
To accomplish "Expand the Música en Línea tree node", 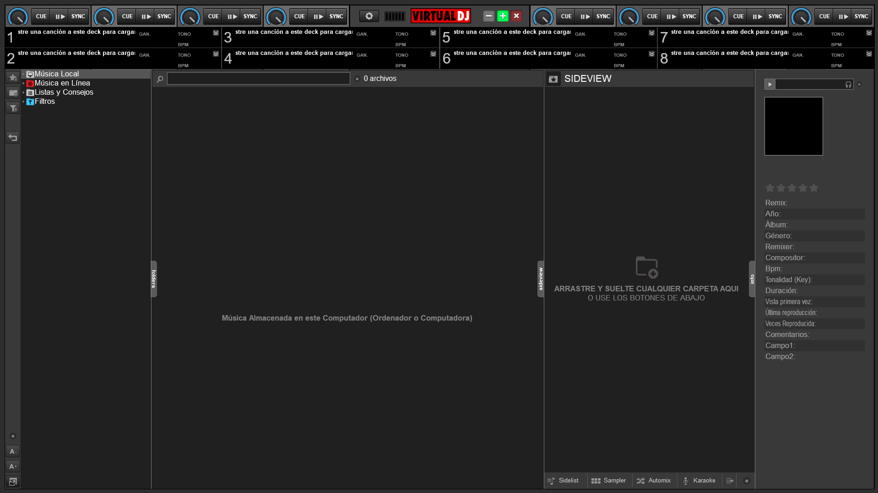I will point(23,83).
